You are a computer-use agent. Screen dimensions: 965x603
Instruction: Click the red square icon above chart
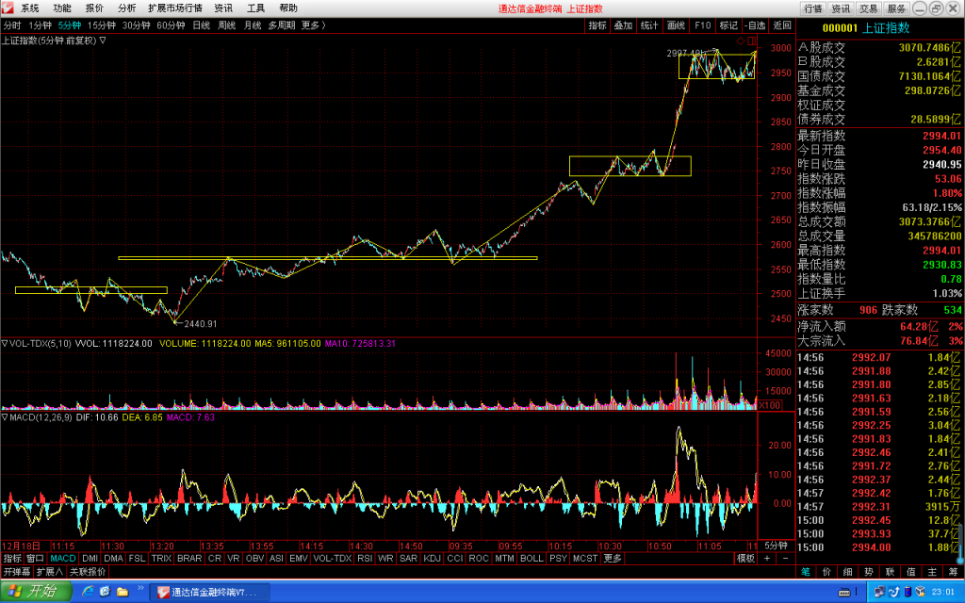tap(751, 41)
